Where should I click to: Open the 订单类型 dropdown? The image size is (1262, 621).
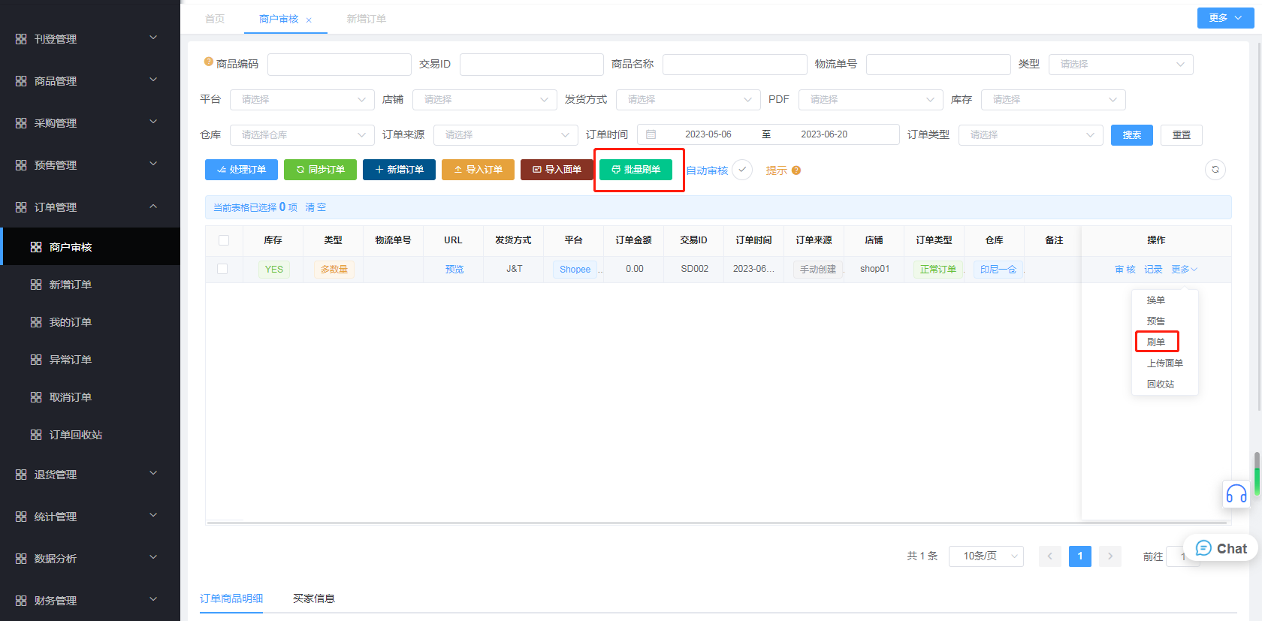[x=1031, y=135]
